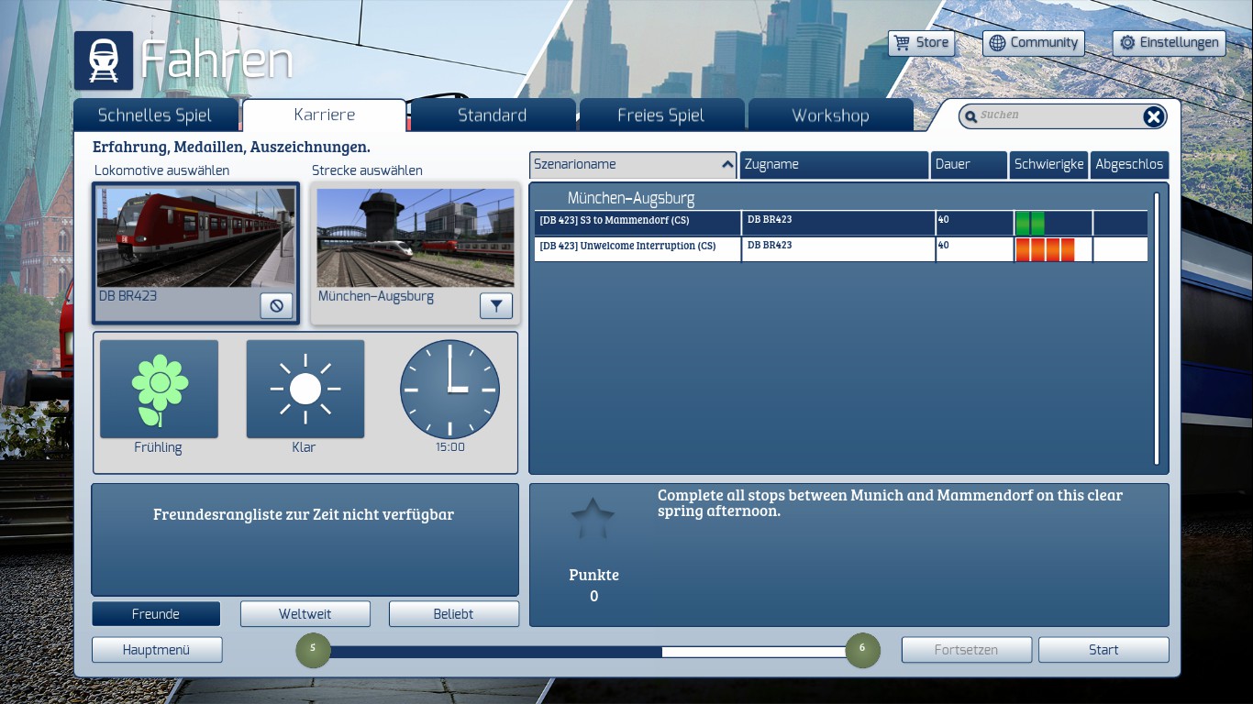The height and width of the screenshot is (704, 1253).
Task: Click the experience progress bar
Action: tap(588, 652)
